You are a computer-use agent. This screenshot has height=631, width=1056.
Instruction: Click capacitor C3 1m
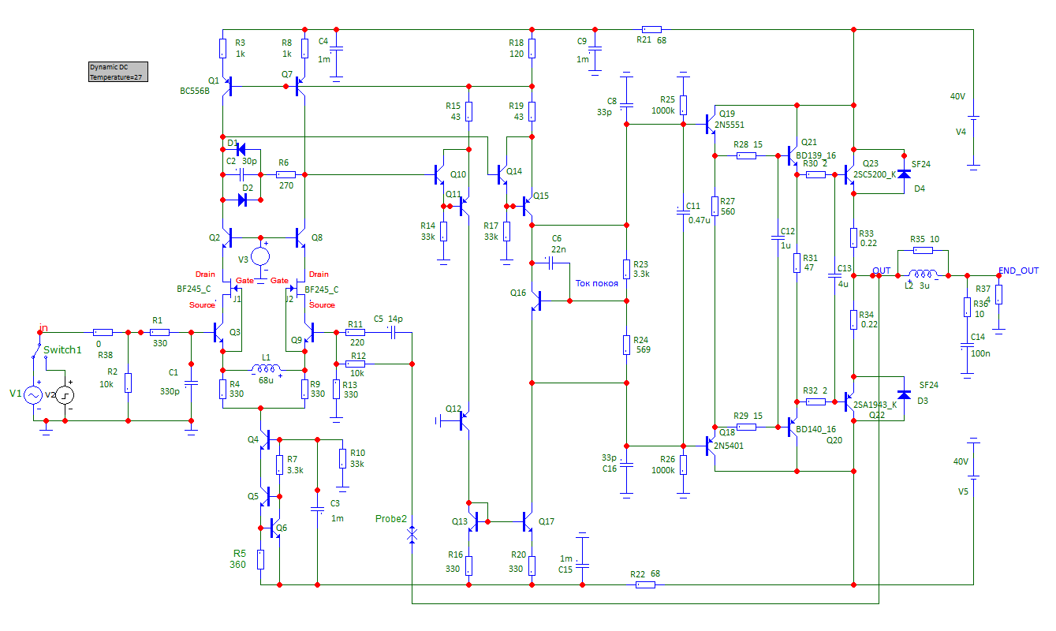[317, 509]
